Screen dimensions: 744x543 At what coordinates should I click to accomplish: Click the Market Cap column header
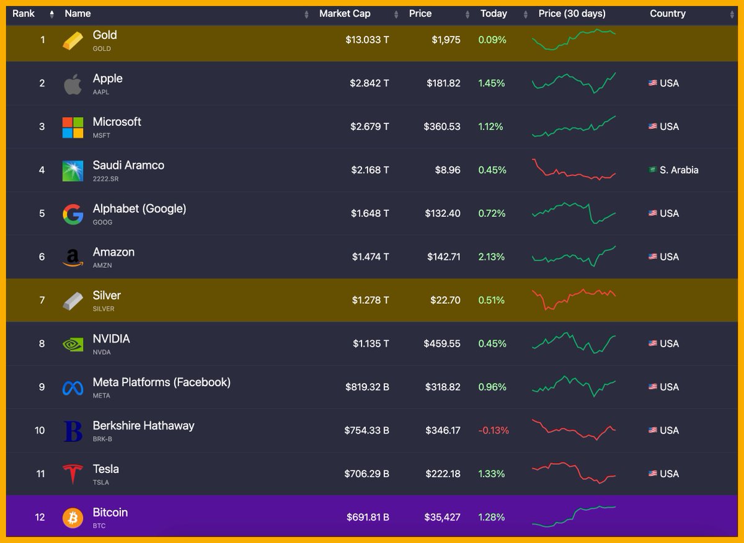(344, 14)
